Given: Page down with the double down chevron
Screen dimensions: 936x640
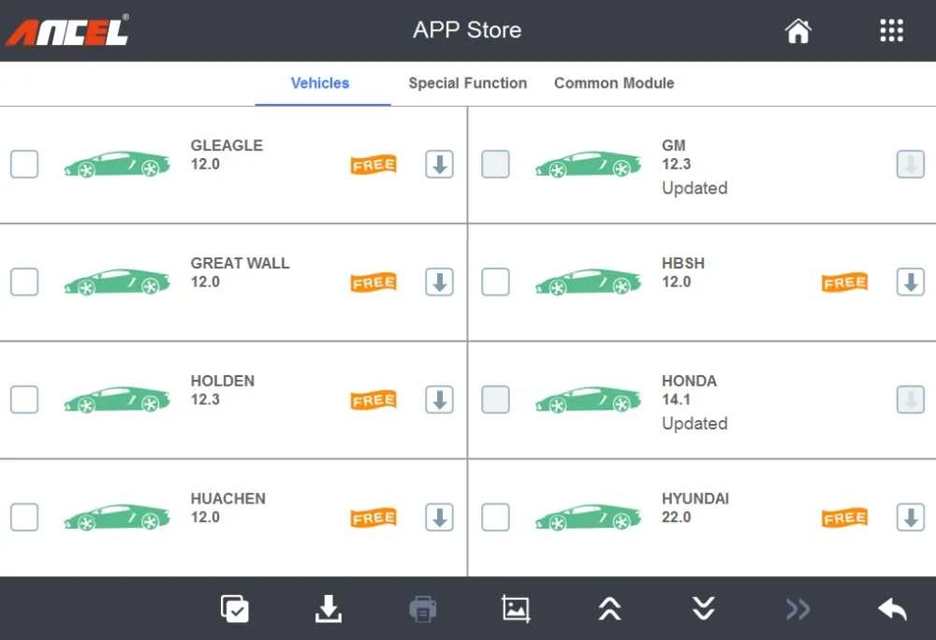Looking at the screenshot, I should (x=704, y=609).
